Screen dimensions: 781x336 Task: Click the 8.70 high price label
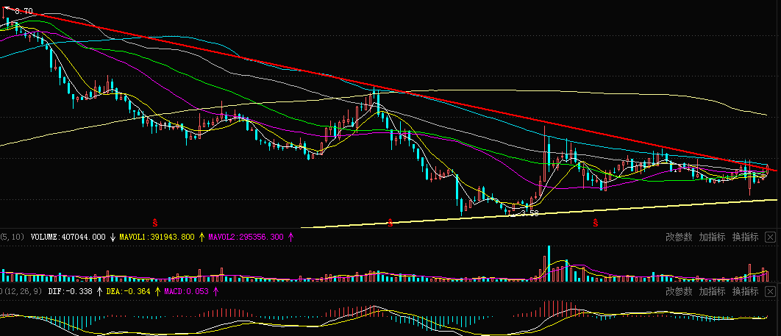click(24, 12)
